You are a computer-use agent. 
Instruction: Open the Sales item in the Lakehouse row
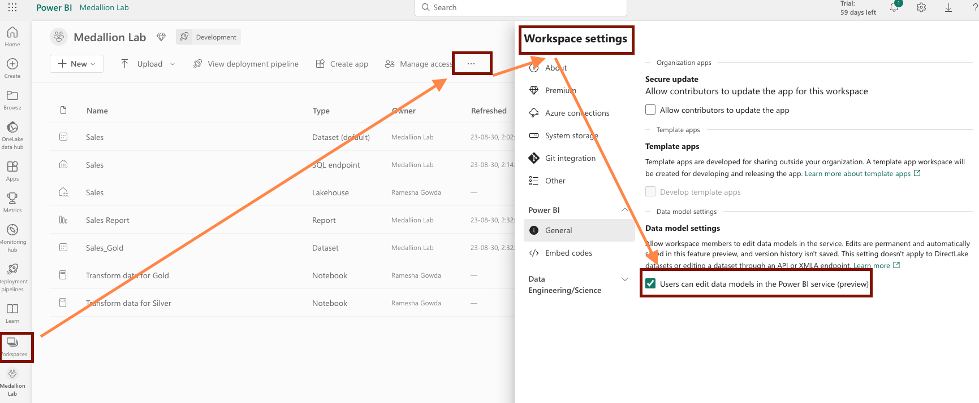94,192
